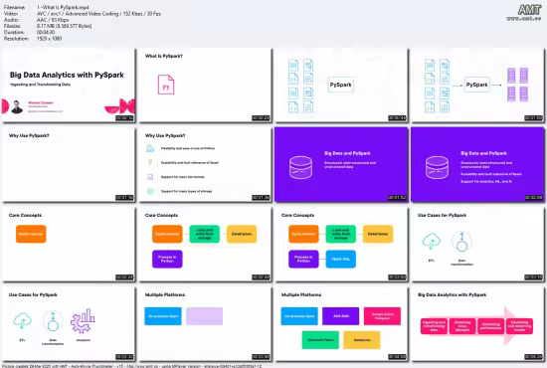Click the purple server stack output icons
Image resolution: width=547 pixels, height=368 pixels.
[x=517, y=85]
